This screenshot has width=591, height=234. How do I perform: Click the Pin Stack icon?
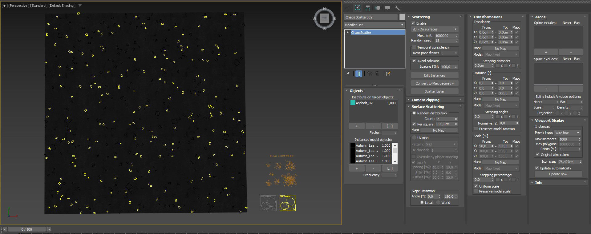[348, 74]
